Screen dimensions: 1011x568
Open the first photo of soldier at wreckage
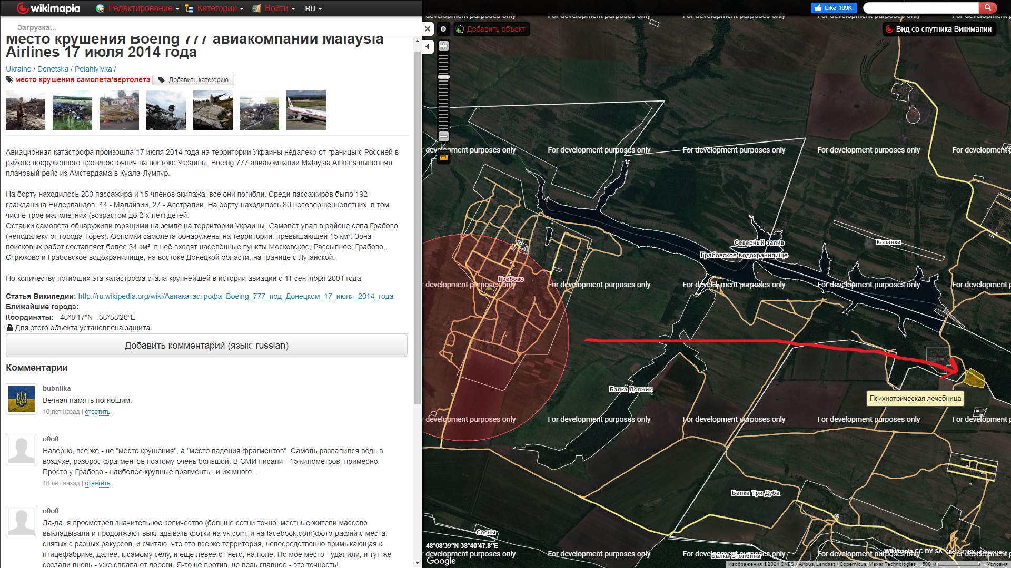pyautogui.click(x=25, y=110)
